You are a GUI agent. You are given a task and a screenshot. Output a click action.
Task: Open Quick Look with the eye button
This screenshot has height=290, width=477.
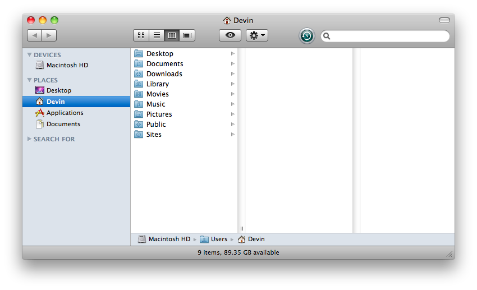230,35
